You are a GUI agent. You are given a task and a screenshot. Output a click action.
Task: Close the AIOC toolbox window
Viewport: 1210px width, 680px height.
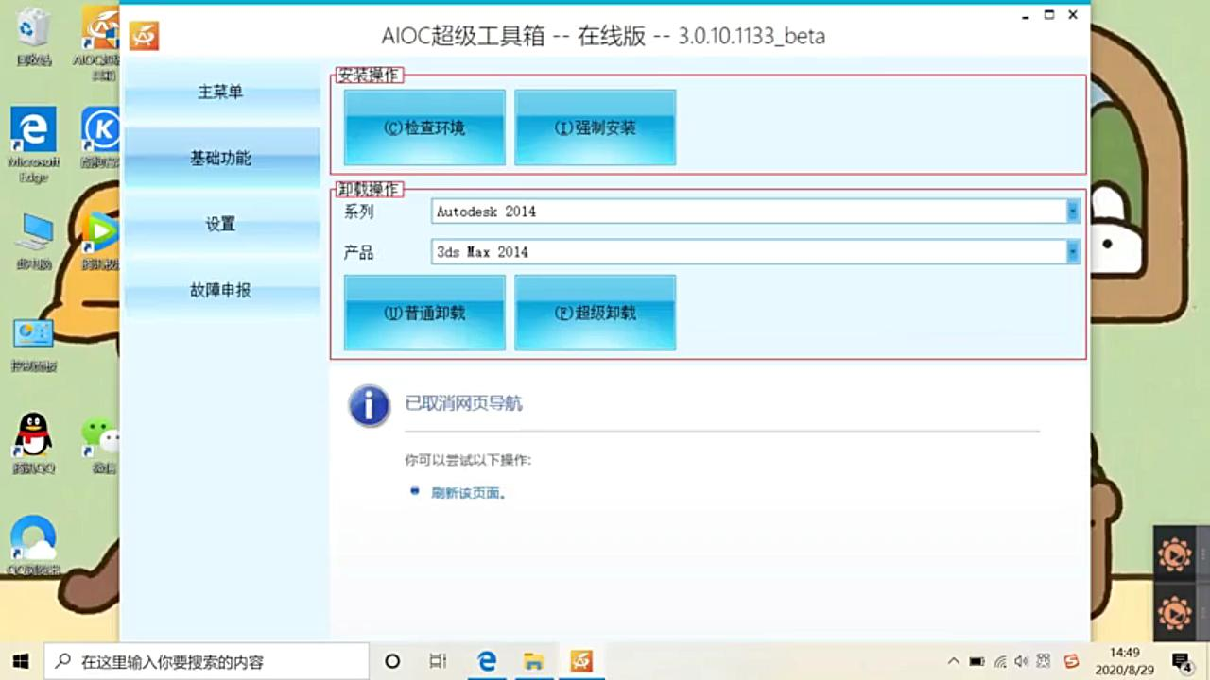pos(1073,15)
